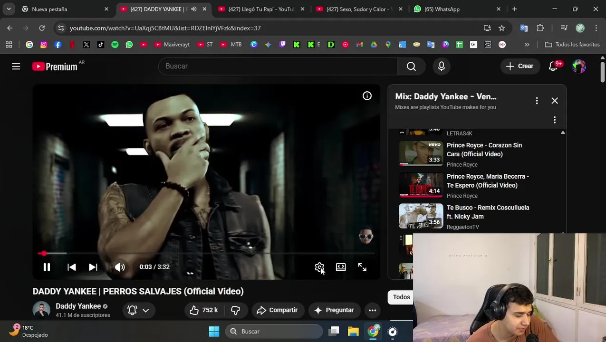Open more actions menu below the video
The image size is (606, 342).
click(373, 310)
